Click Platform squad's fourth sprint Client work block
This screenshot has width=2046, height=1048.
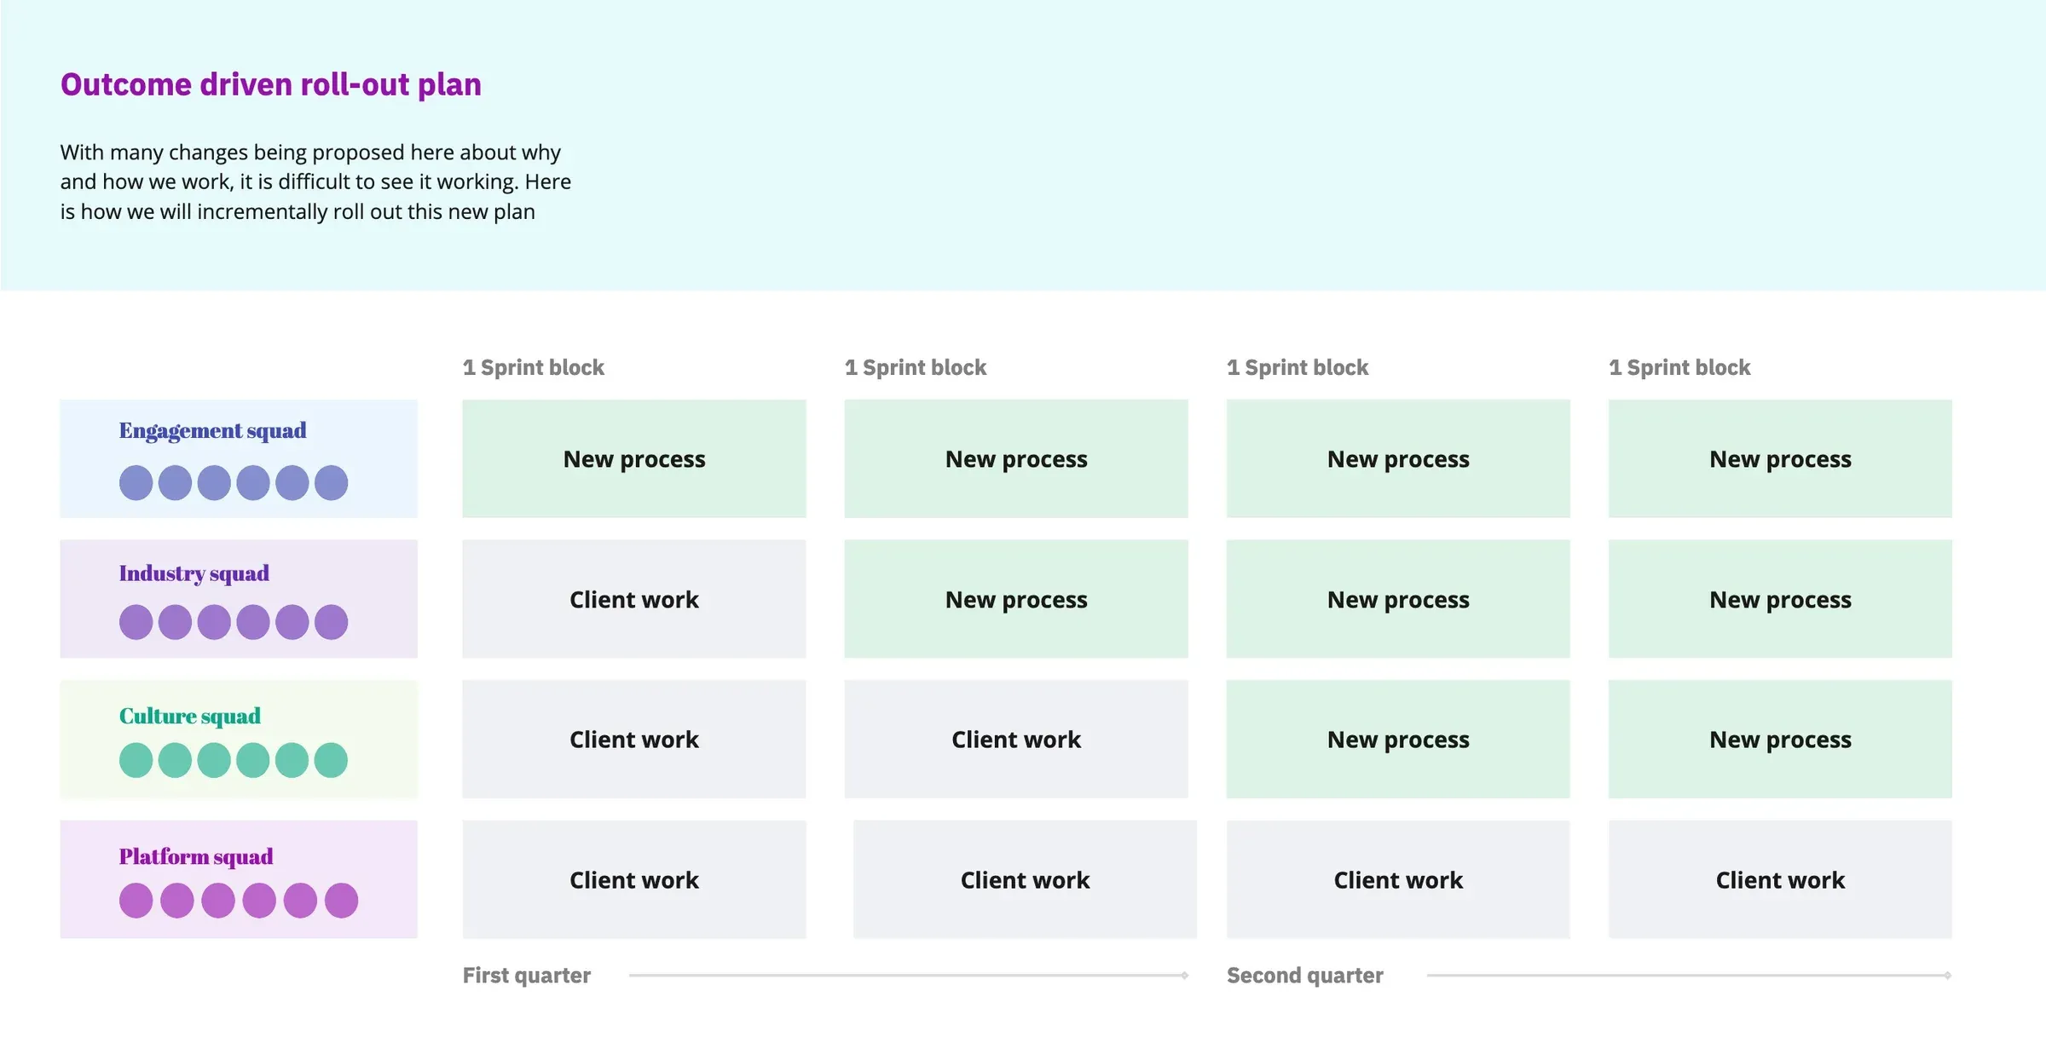(x=1780, y=879)
